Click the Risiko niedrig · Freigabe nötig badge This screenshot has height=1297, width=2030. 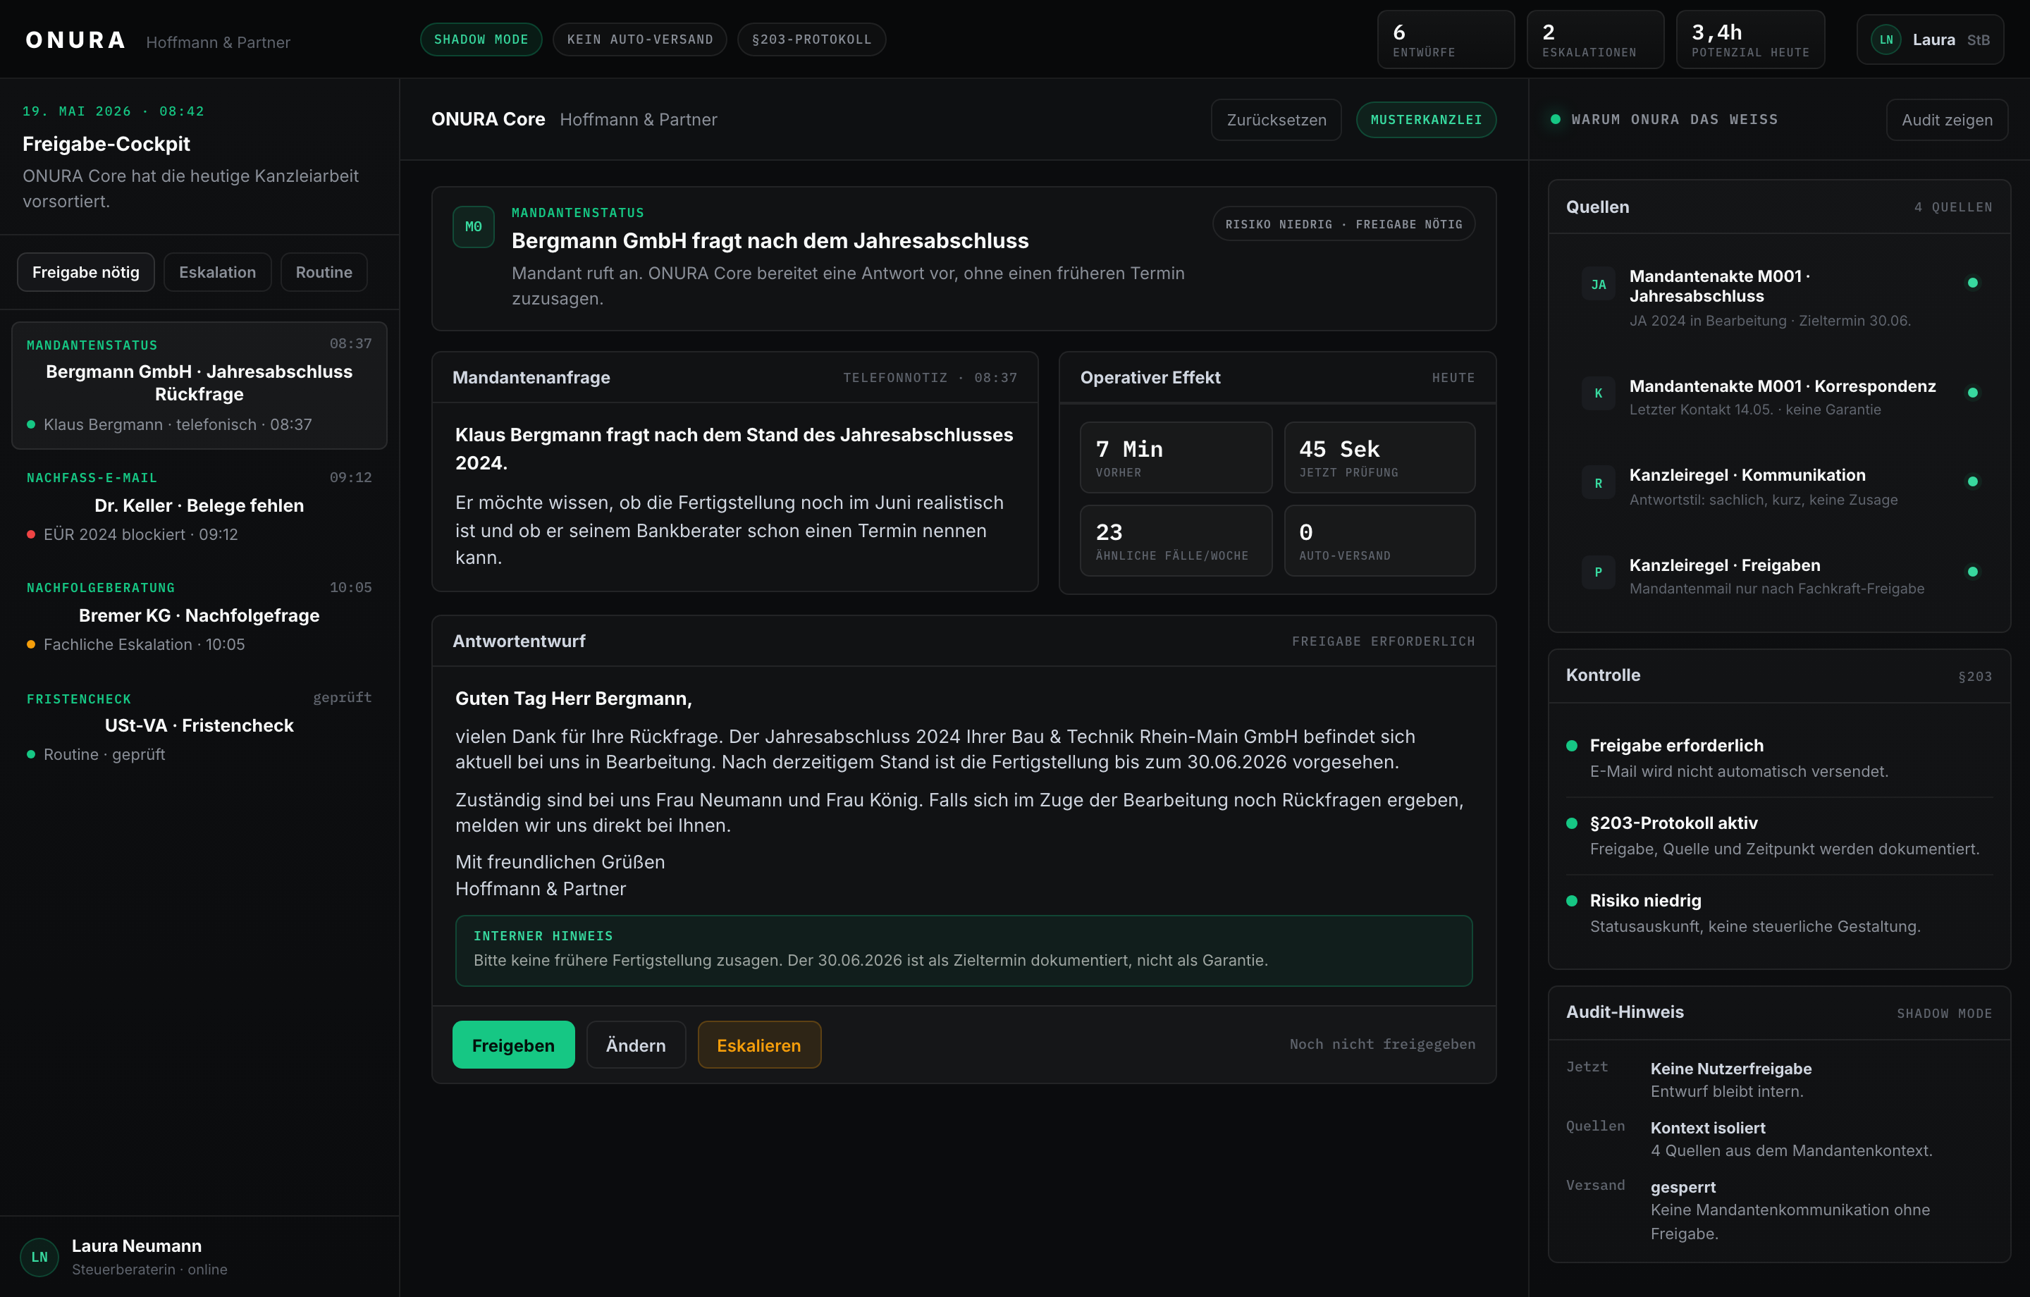point(1343,224)
